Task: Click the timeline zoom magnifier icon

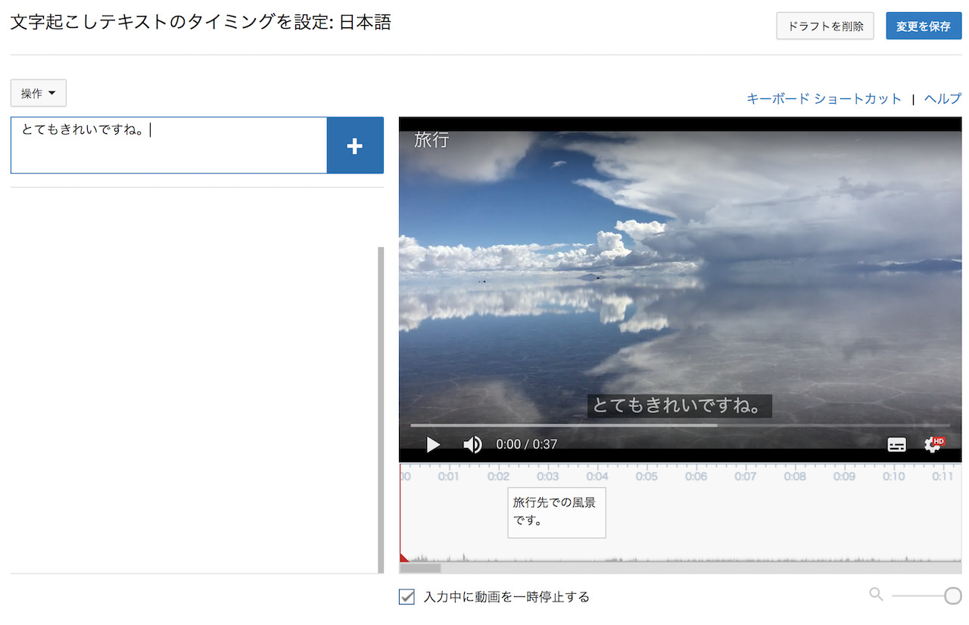Action: pyautogui.click(x=876, y=595)
